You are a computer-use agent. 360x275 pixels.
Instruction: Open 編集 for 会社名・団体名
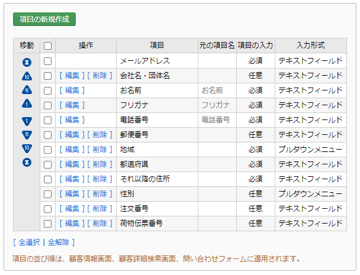(72, 76)
